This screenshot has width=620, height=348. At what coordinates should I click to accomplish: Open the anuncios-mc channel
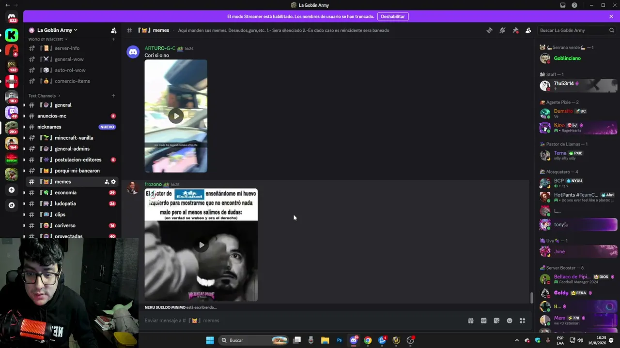72,116
